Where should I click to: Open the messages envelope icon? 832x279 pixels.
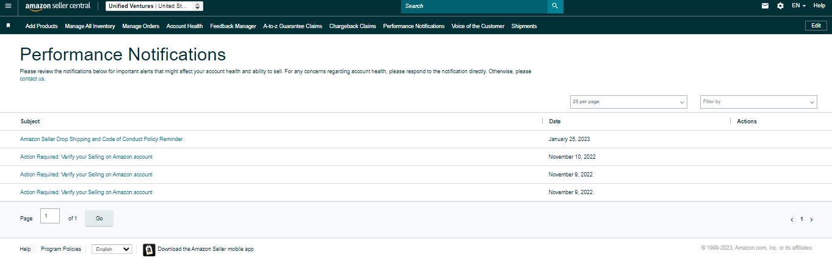point(765,5)
